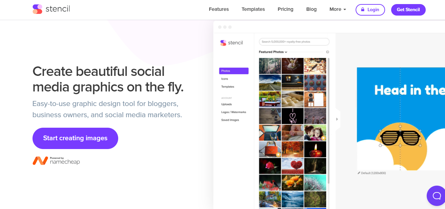Click pencil icon beside Default (1200x800)
The width and height of the screenshot is (445, 209).
coord(359,173)
